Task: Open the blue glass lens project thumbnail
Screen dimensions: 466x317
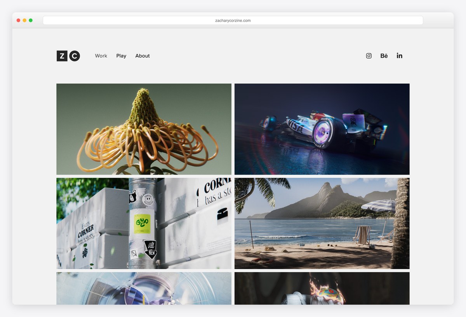Action: click(144, 288)
